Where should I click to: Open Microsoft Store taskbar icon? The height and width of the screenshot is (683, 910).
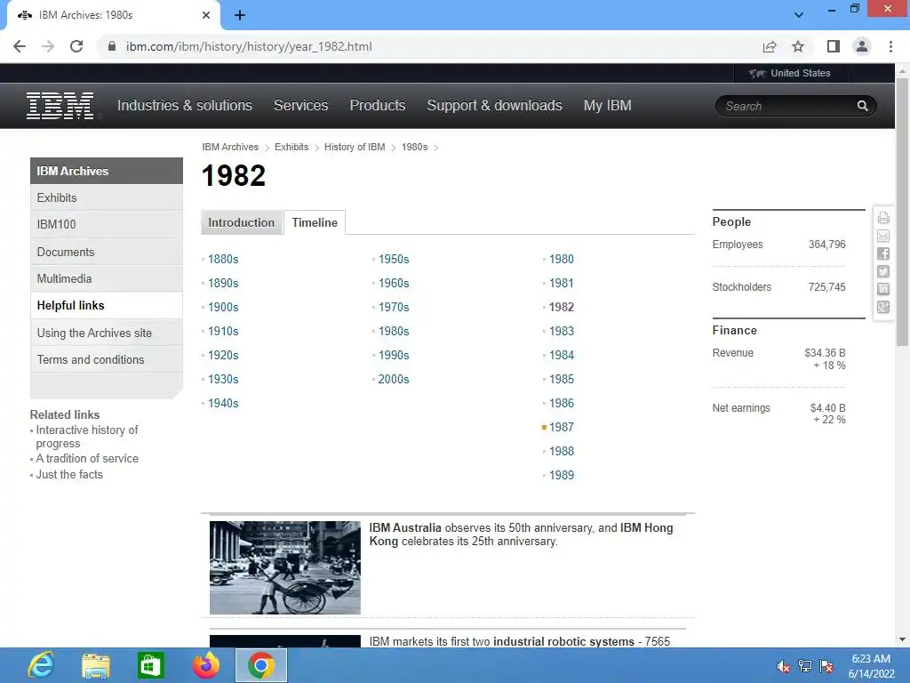click(x=151, y=665)
